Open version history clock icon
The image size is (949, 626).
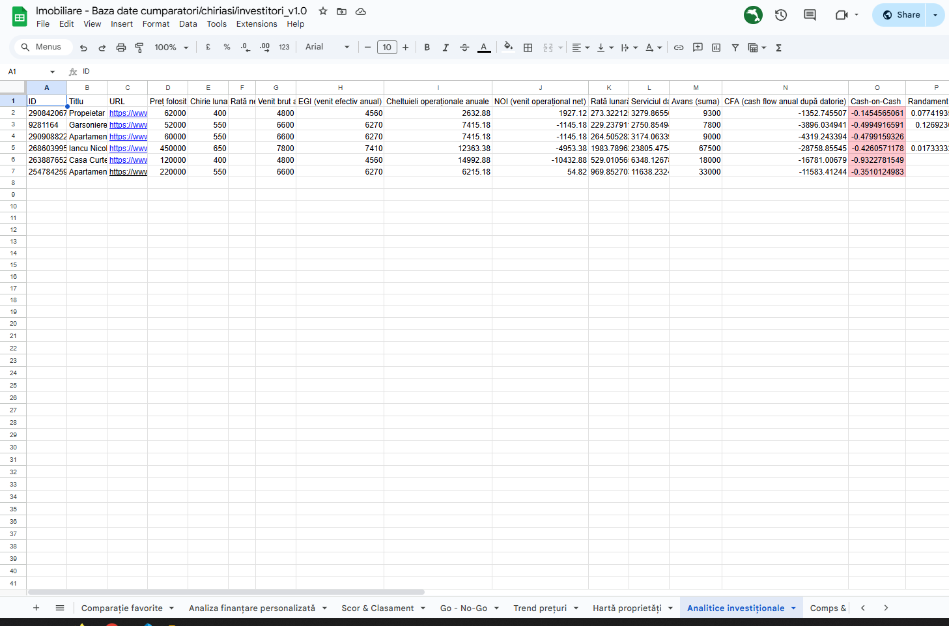click(781, 15)
